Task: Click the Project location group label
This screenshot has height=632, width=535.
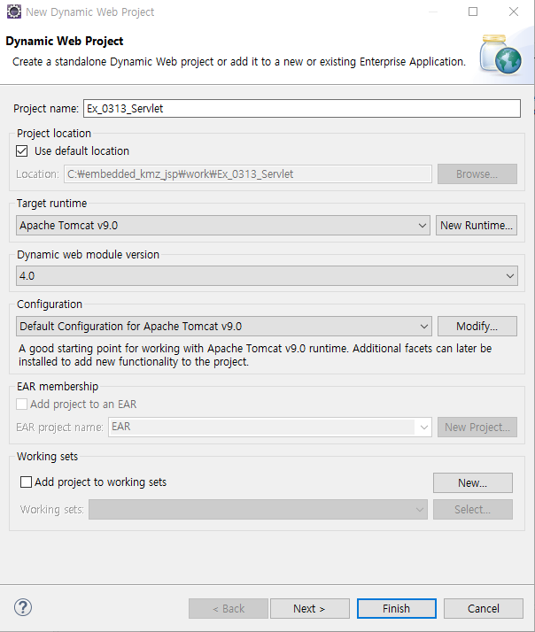Action: click(x=54, y=133)
